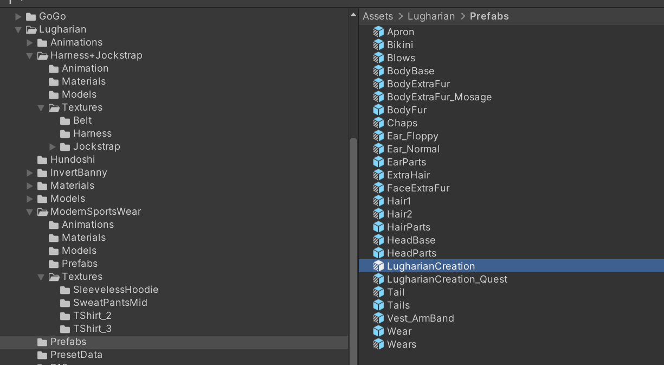Click the ExtraHair prefab cube icon
The width and height of the screenshot is (664, 365).
pyautogui.click(x=378, y=175)
